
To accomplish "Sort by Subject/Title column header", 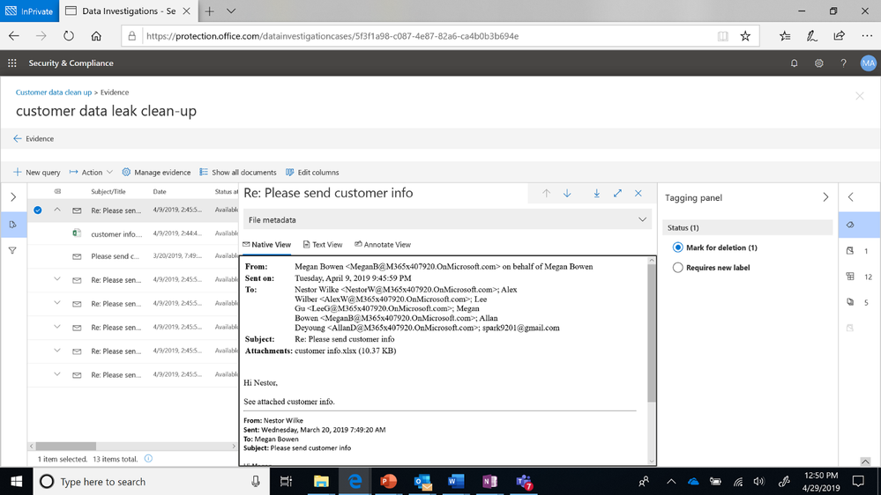I will tap(108, 191).
